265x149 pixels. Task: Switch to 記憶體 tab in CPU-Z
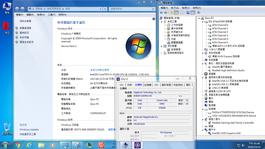tap(148, 85)
